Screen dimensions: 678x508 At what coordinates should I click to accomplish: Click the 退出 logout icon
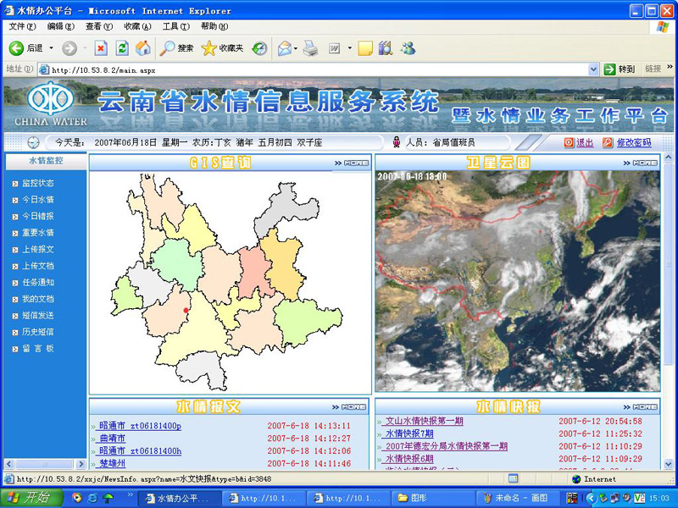[x=569, y=142]
